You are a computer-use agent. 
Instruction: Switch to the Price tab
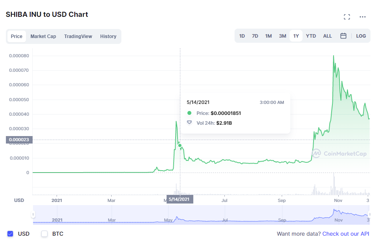(x=17, y=36)
